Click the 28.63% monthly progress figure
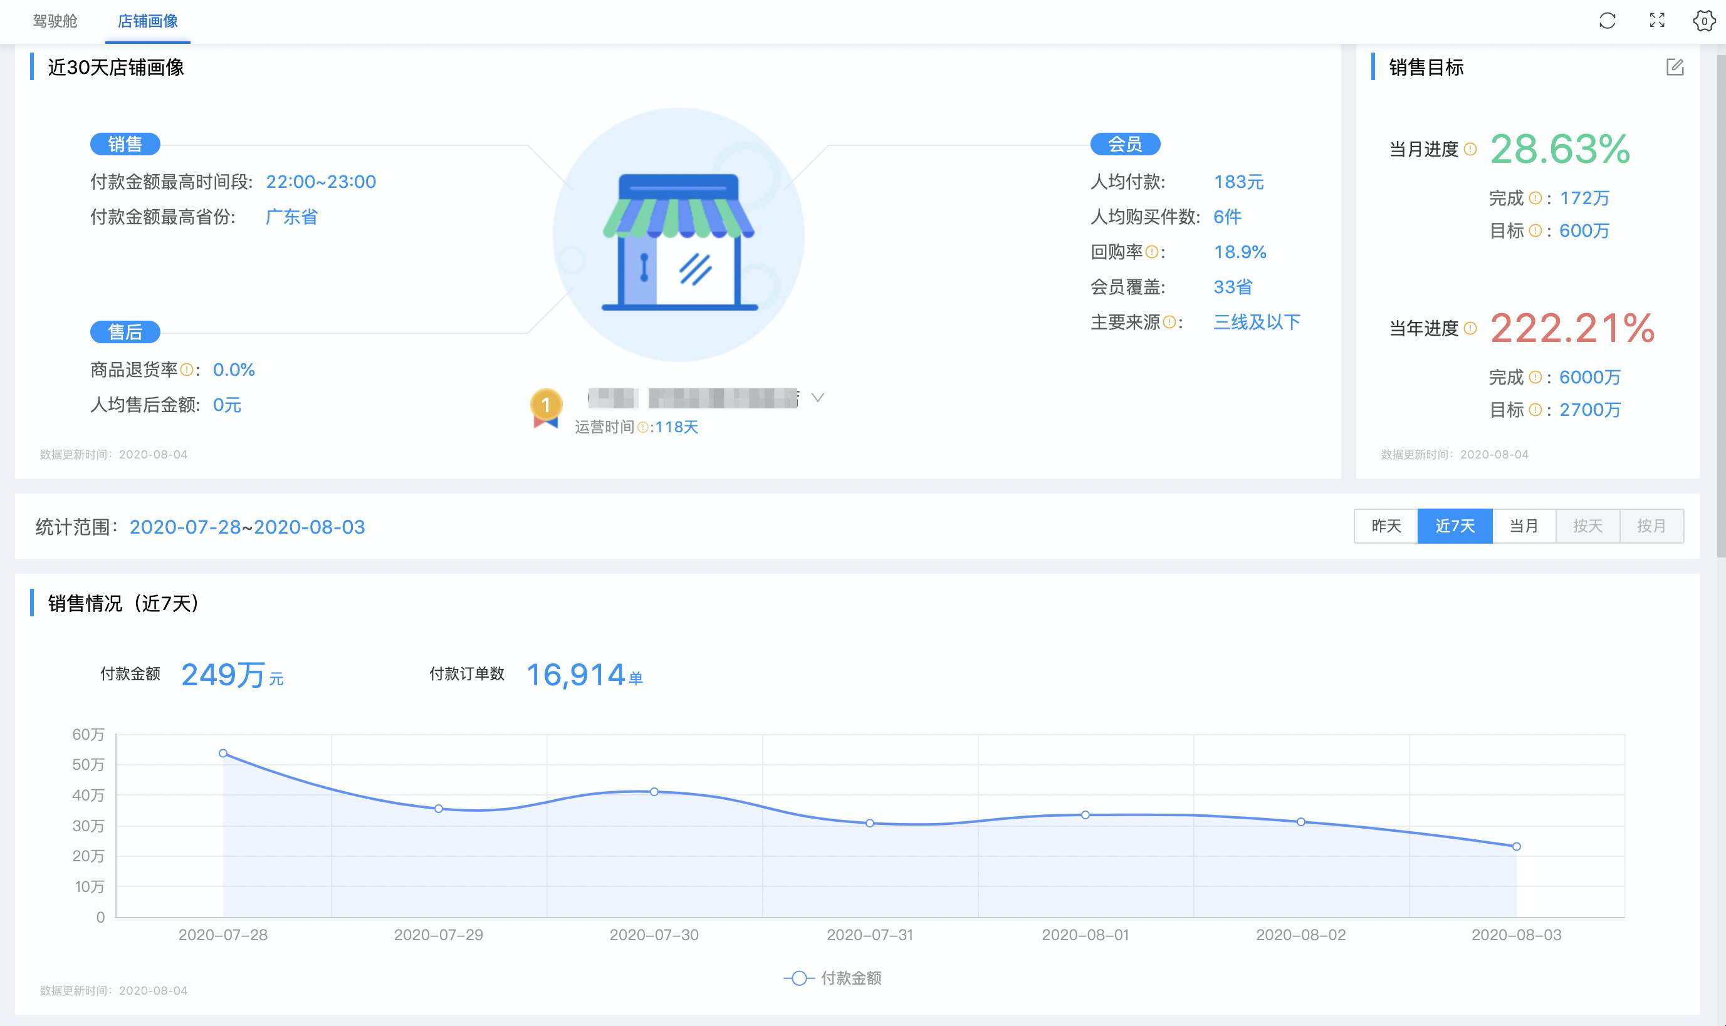Image resolution: width=1726 pixels, height=1026 pixels. (1560, 149)
